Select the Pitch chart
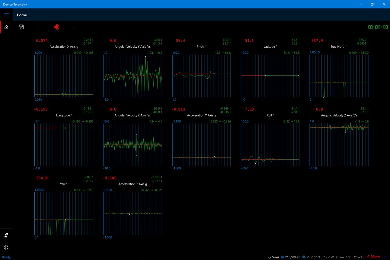Screen dimensions: 390x260 (x=201, y=74)
